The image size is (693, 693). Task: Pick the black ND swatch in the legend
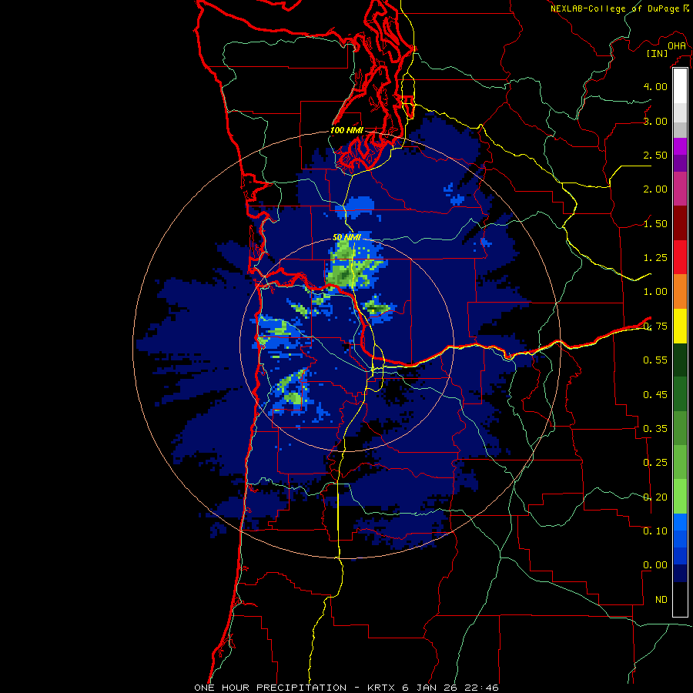(680, 599)
